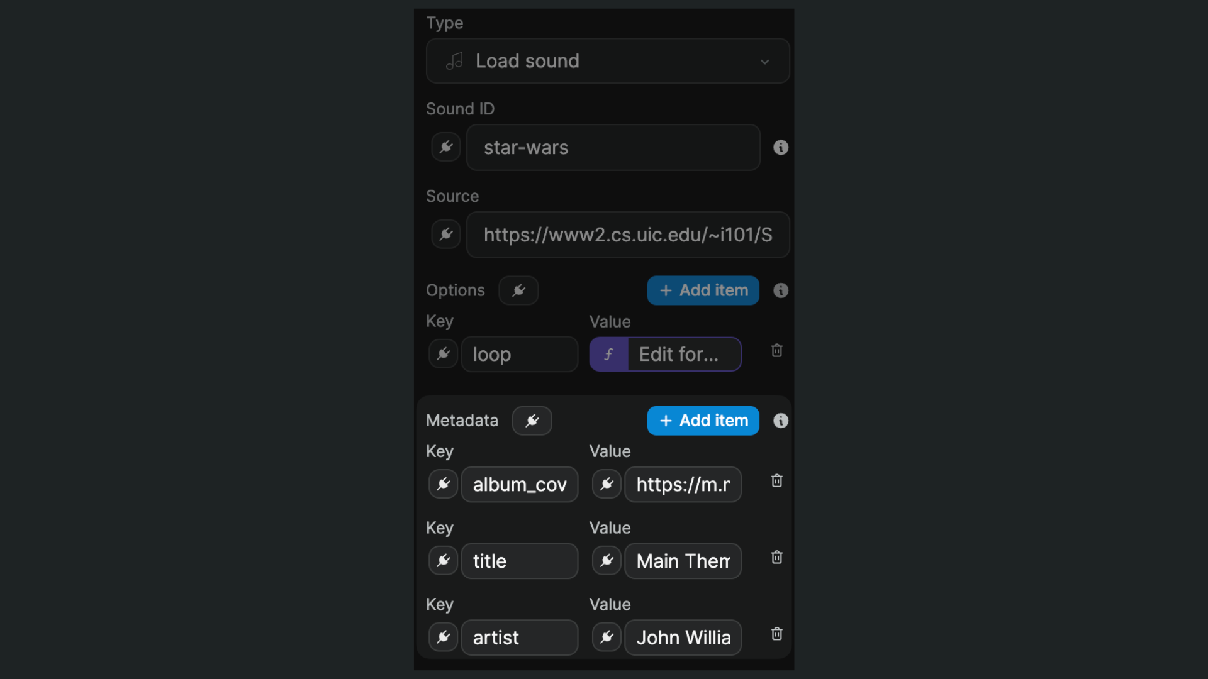Click Add item in the Options section
Image resolution: width=1208 pixels, height=679 pixels.
(702, 290)
